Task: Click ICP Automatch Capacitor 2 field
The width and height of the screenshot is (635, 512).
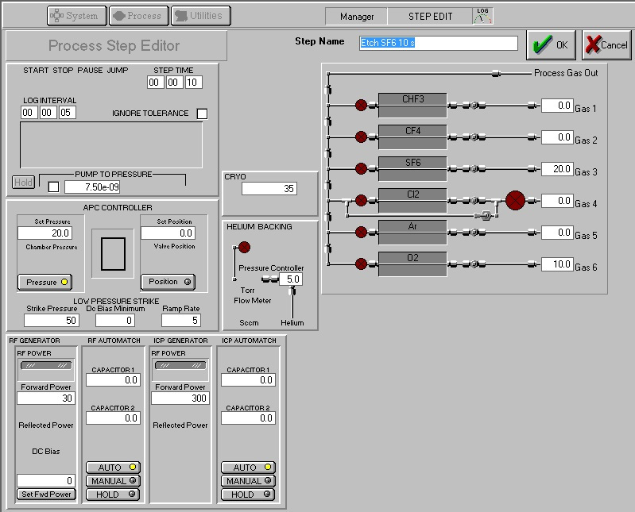Action: [x=248, y=418]
